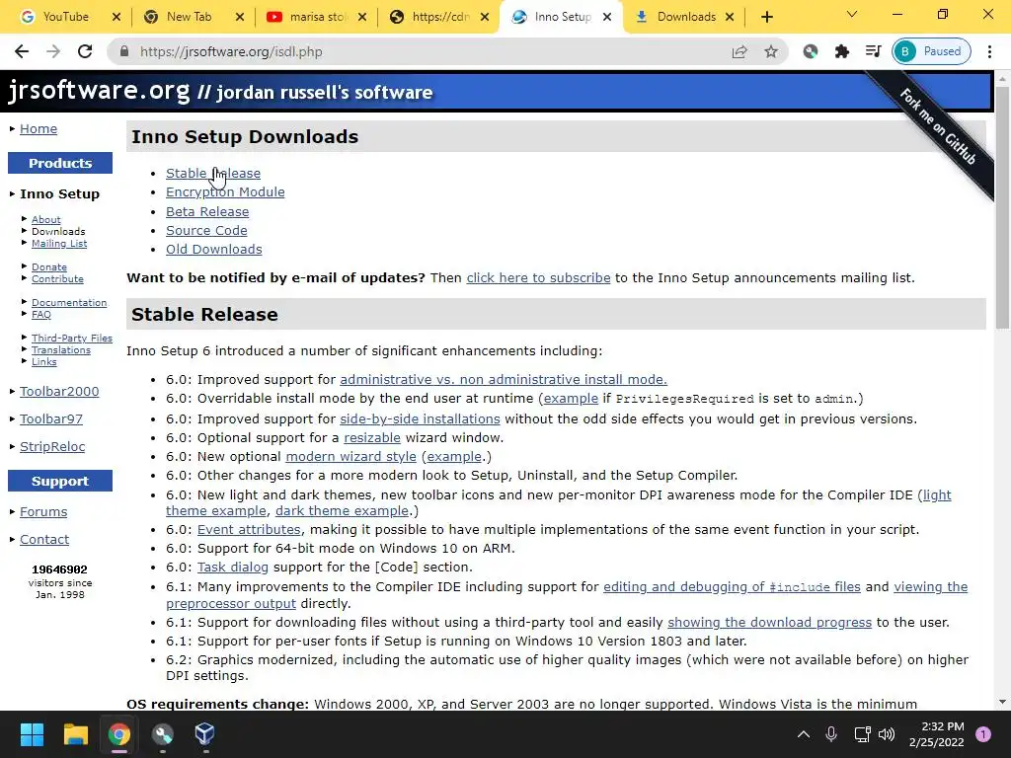
Task: Open the wrench tool taskbar app
Action: point(162,734)
